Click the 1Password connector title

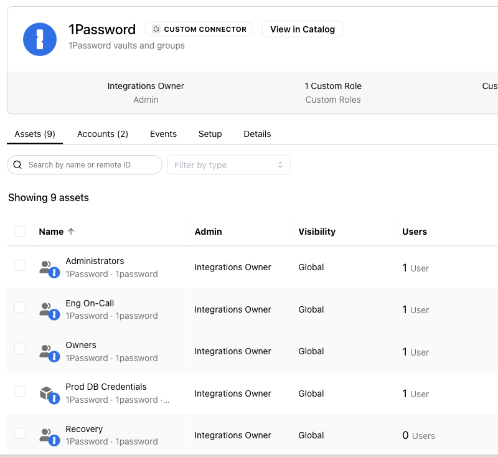coord(102,29)
